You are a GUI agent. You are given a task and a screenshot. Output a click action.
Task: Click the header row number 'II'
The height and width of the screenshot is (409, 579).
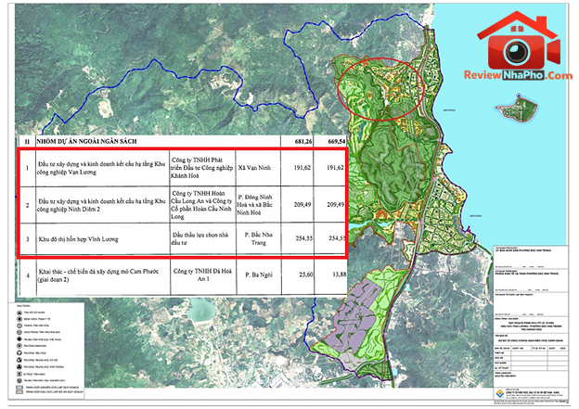click(x=27, y=141)
